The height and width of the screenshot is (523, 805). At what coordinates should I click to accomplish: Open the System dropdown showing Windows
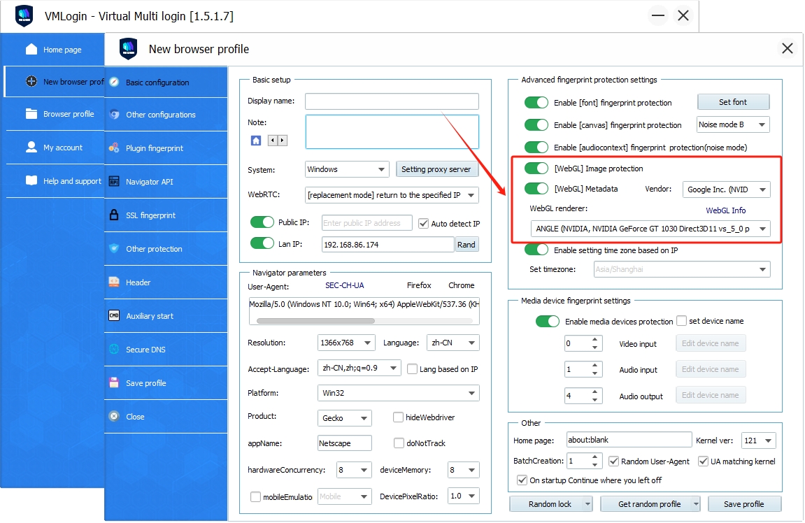point(347,169)
